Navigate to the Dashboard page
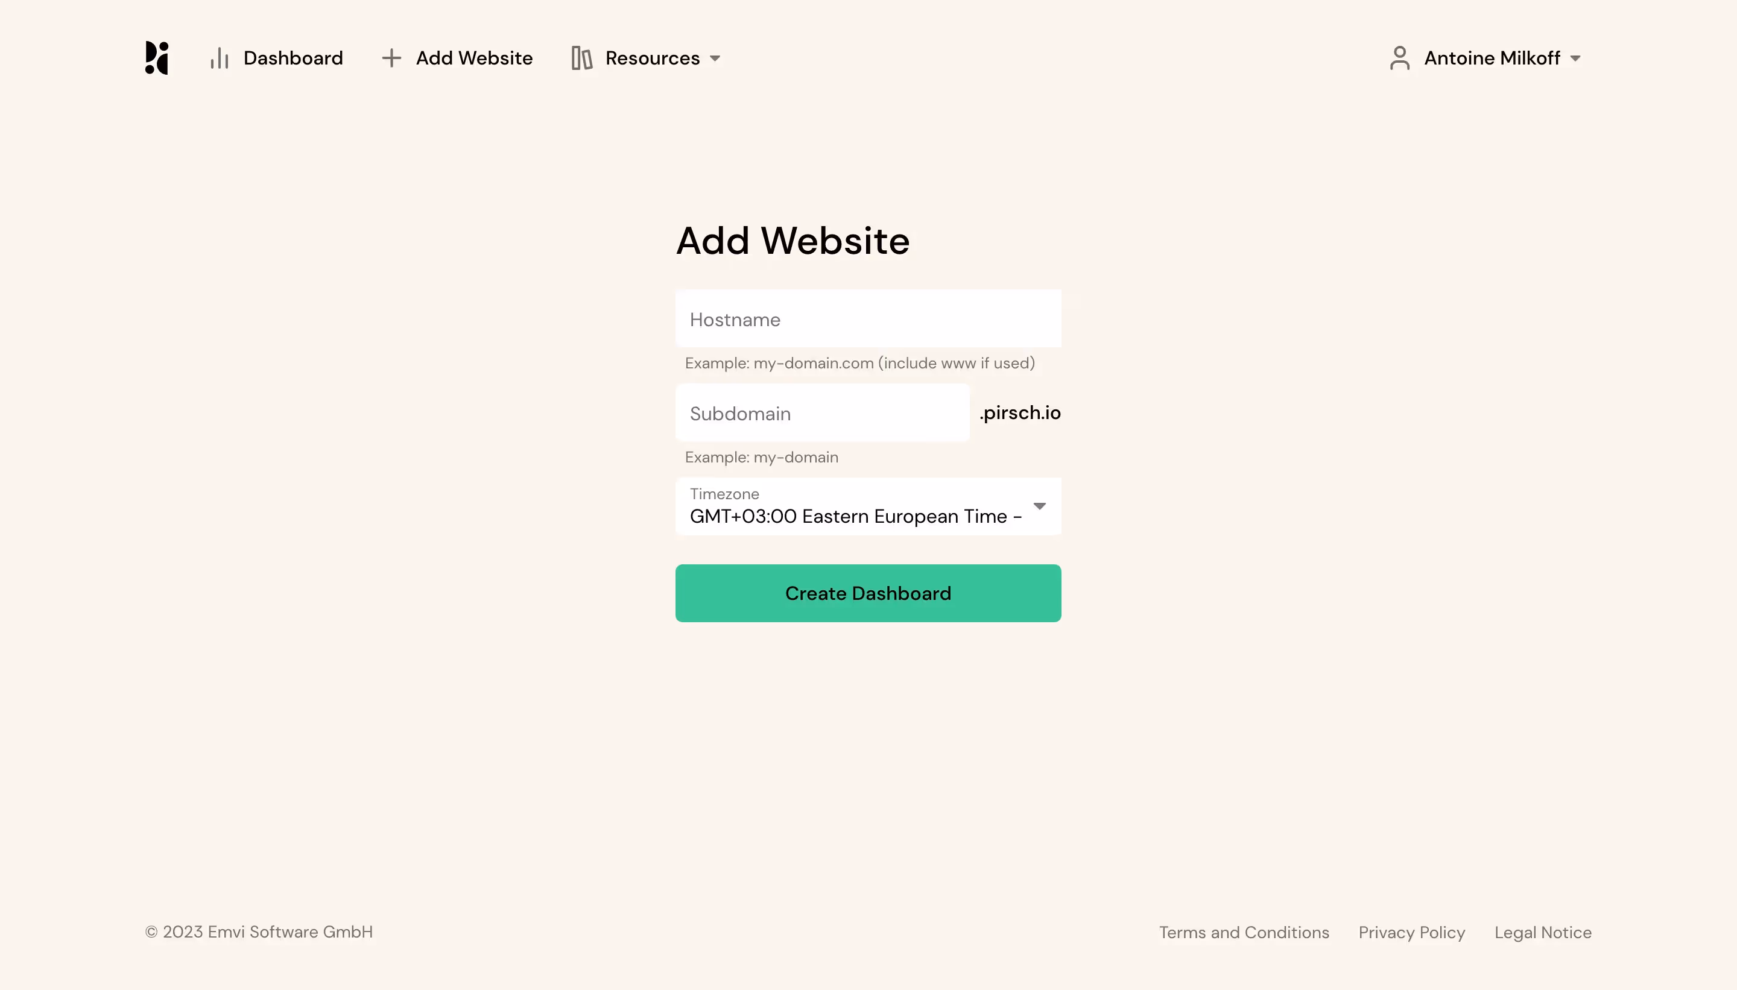This screenshot has height=990, width=1737. click(293, 58)
